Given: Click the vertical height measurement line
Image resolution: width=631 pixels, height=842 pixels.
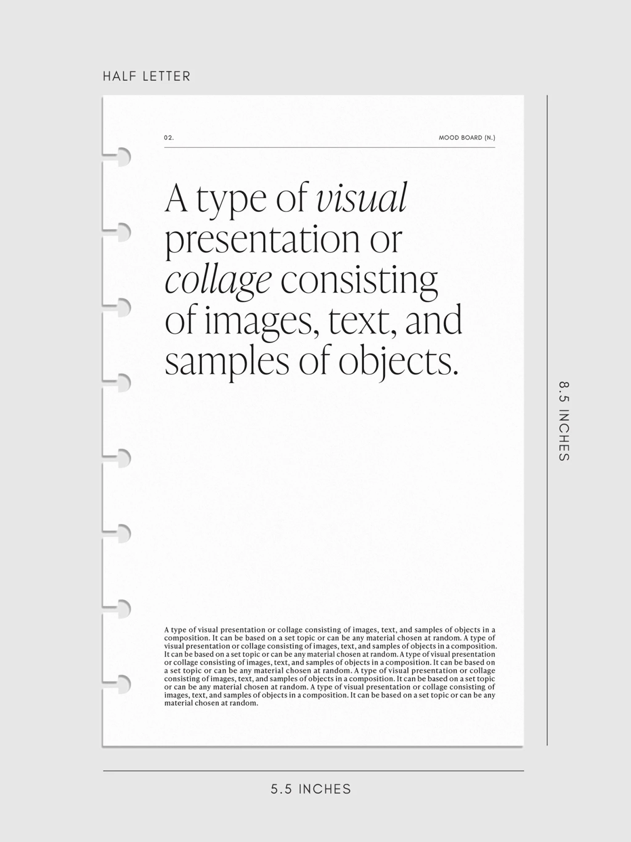Looking at the screenshot, I should (547, 421).
